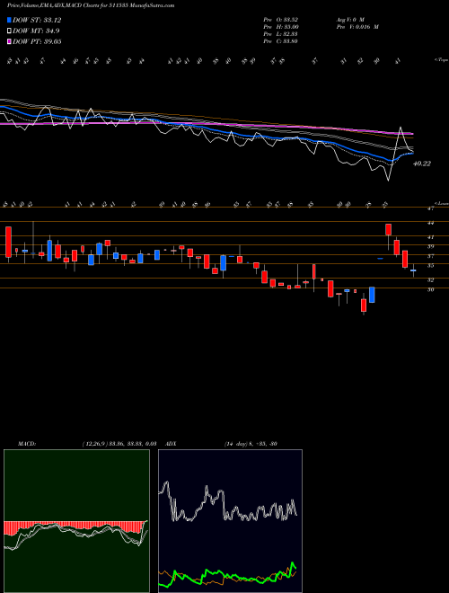Image resolution: width=449 pixels, height=593 pixels.
Task: Click the MACD (12,26,9) parameter values
Action: [119, 444]
